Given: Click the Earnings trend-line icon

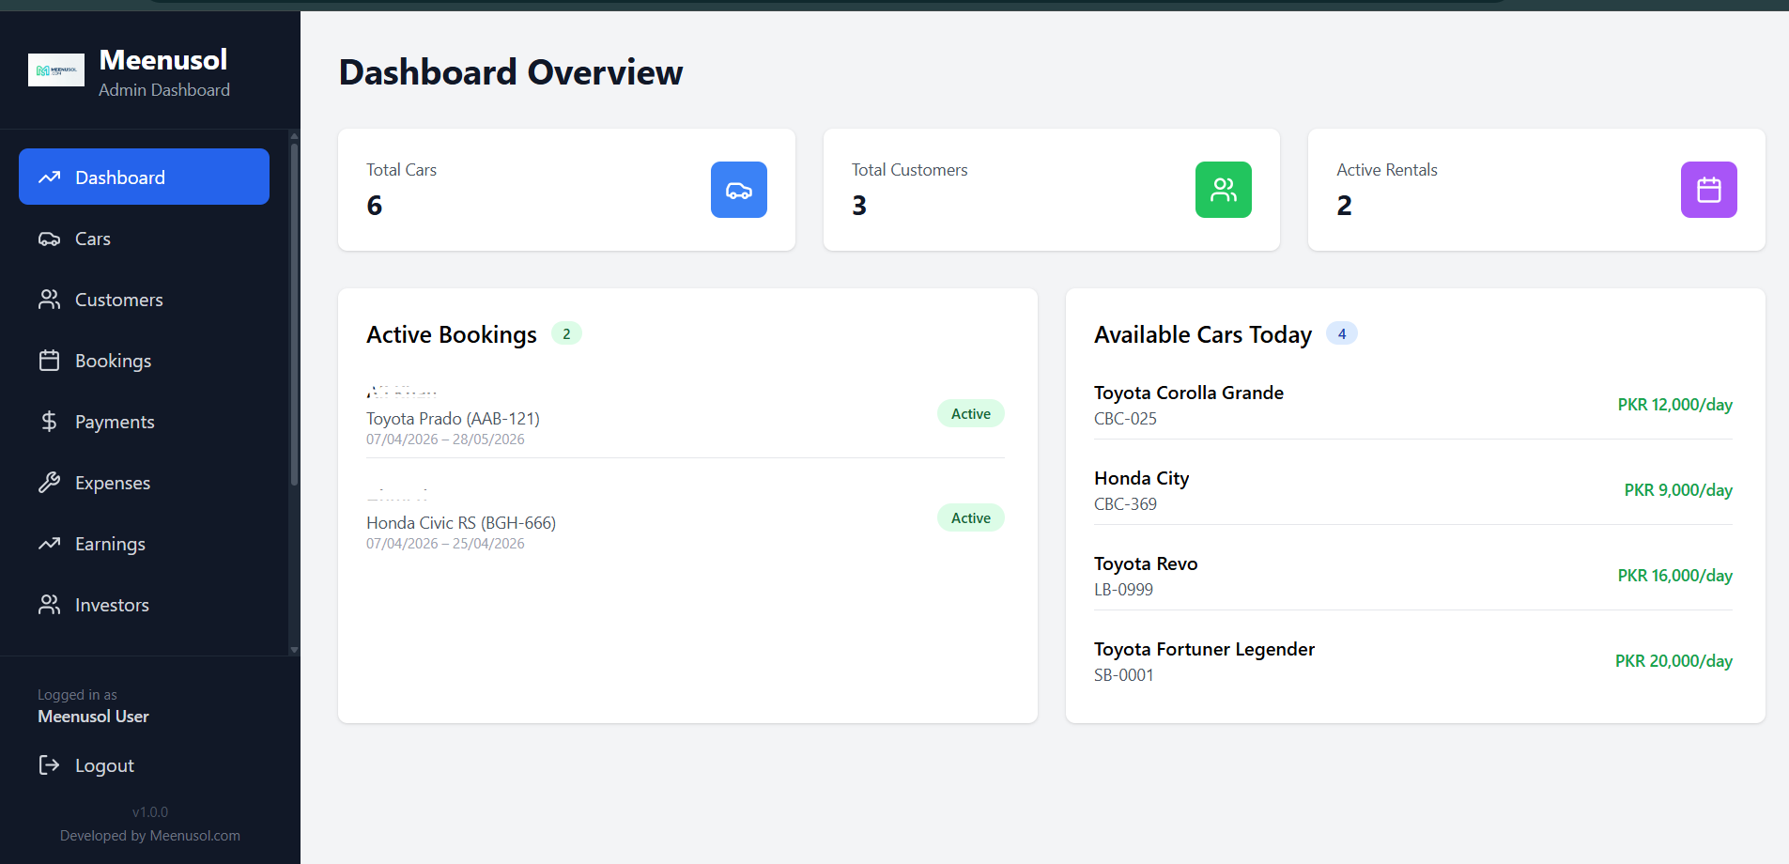Looking at the screenshot, I should click(x=50, y=543).
